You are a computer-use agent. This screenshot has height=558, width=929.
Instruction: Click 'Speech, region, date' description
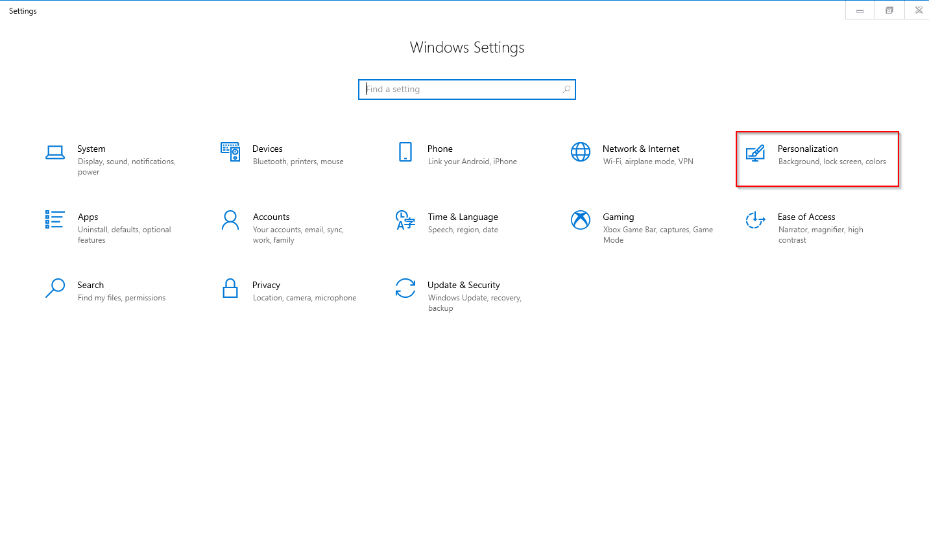coord(463,230)
